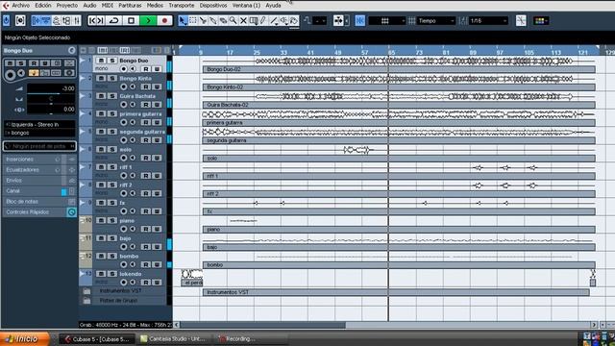Toggle monitor on primera guitarra track
Image resolution: width=615 pixels, height=346 pixels.
pyautogui.click(x=133, y=122)
